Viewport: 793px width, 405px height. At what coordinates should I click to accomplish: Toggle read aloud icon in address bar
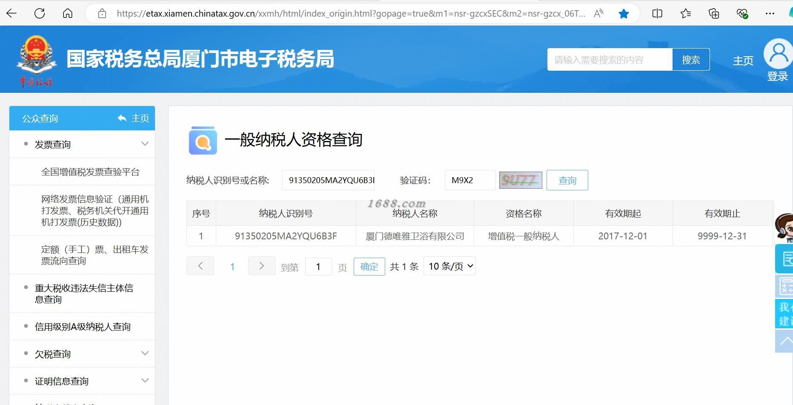click(x=598, y=14)
